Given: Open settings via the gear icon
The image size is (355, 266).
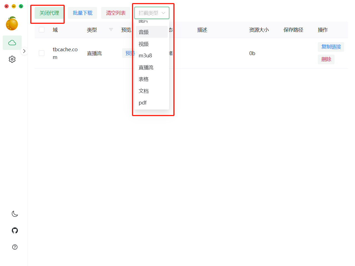Looking at the screenshot, I should (12, 59).
